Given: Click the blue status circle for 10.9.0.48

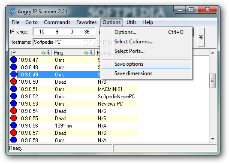Looking at the screenshot, I should click(x=14, y=67).
